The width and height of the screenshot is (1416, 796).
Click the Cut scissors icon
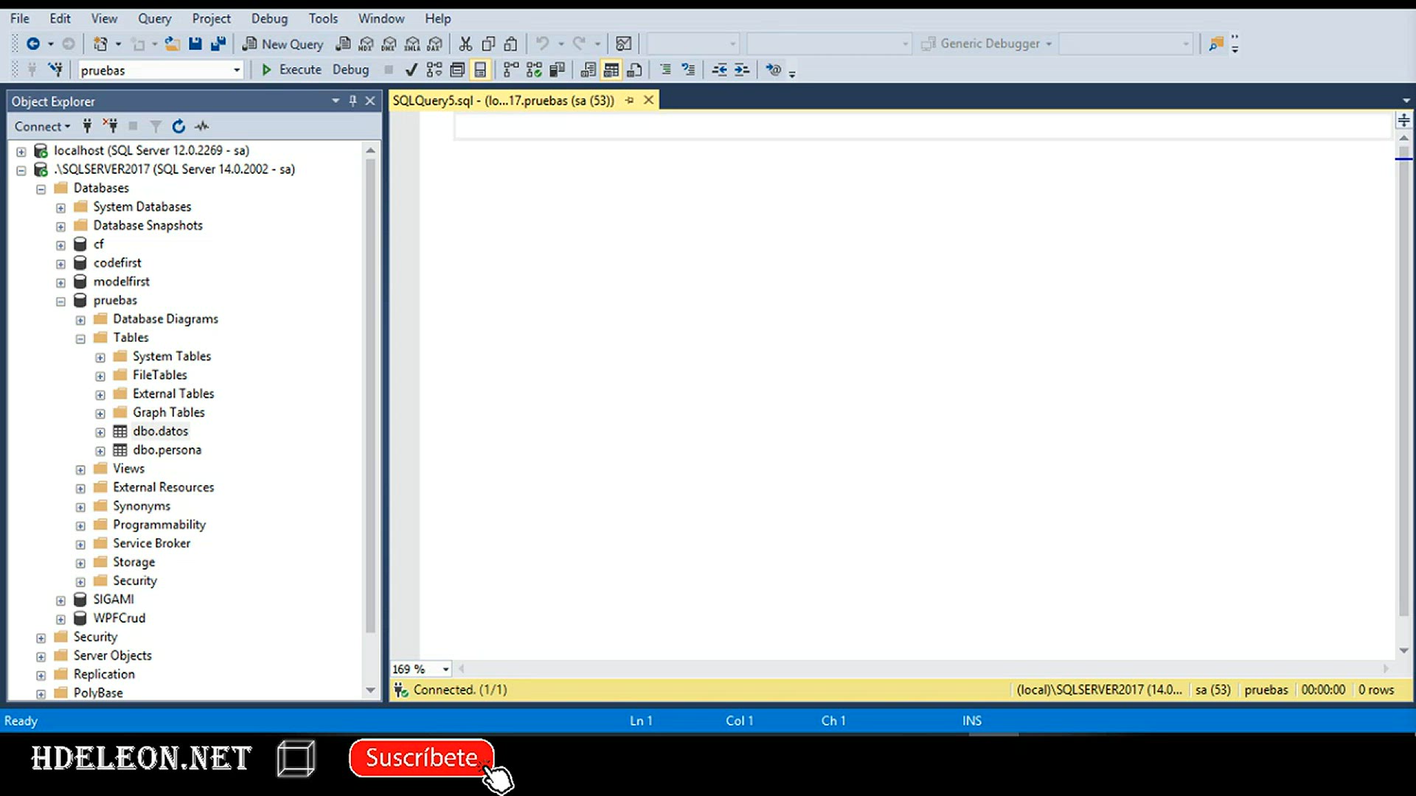click(465, 44)
